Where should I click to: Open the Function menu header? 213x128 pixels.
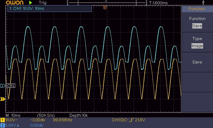[197, 9]
